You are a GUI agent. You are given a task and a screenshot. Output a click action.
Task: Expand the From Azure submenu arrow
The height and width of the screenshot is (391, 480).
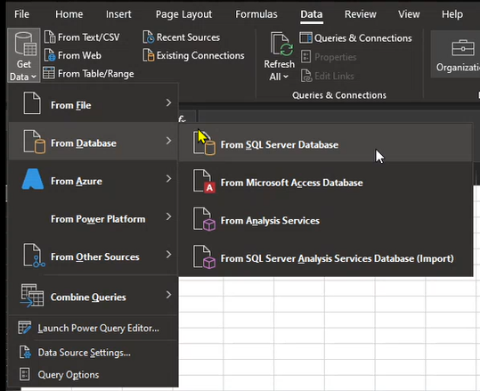click(168, 178)
